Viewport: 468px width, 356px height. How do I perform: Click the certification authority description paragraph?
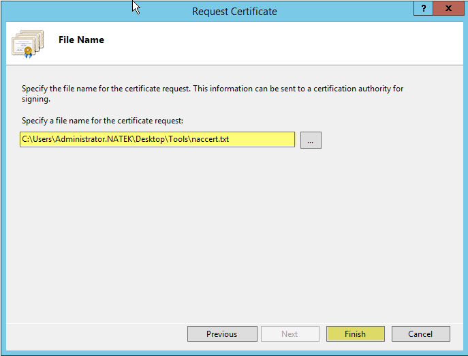(x=213, y=93)
